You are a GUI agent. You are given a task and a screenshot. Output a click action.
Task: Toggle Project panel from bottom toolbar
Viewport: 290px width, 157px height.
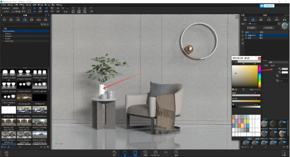[x=135, y=153]
